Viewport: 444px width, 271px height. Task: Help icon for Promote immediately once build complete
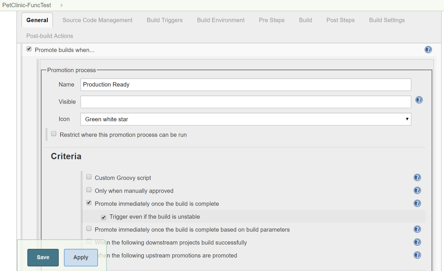[417, 203]
